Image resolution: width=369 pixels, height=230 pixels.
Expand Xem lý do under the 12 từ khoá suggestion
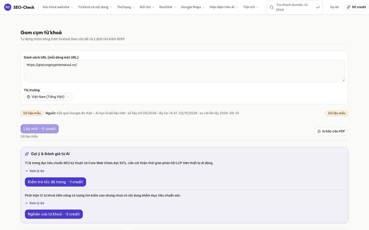pos(35,203)
